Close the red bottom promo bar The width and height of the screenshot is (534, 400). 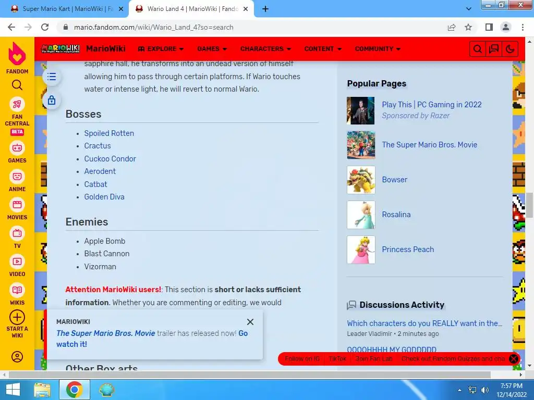tap(513, 359)
